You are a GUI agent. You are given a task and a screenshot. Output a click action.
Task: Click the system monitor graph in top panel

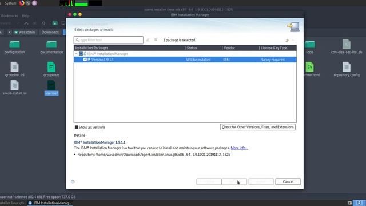[81, 3]
